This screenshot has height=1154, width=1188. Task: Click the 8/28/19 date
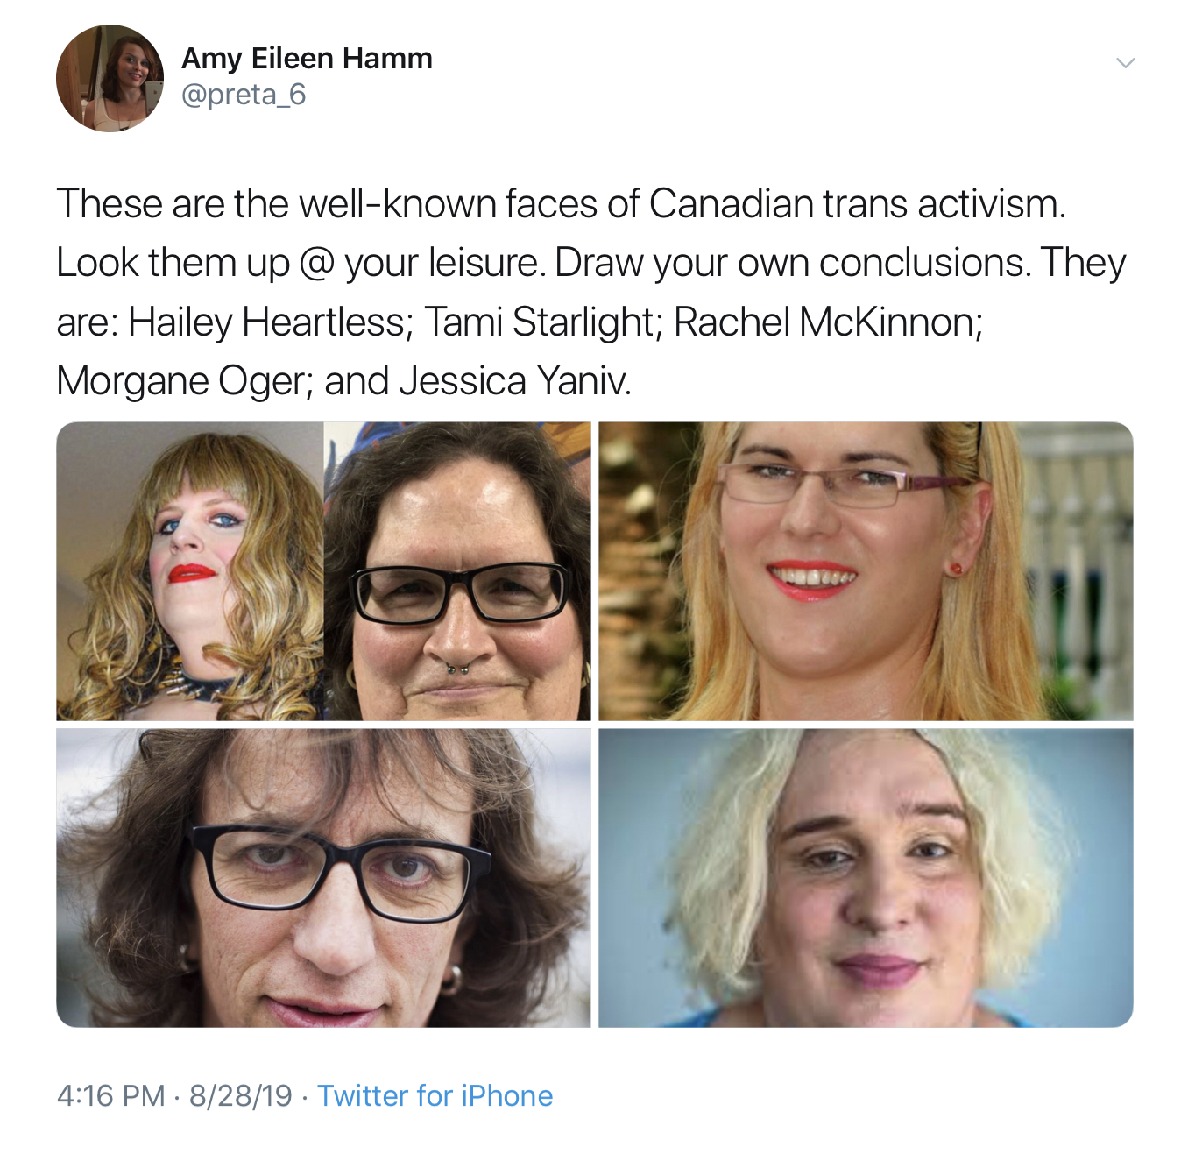click(240, 1095)
